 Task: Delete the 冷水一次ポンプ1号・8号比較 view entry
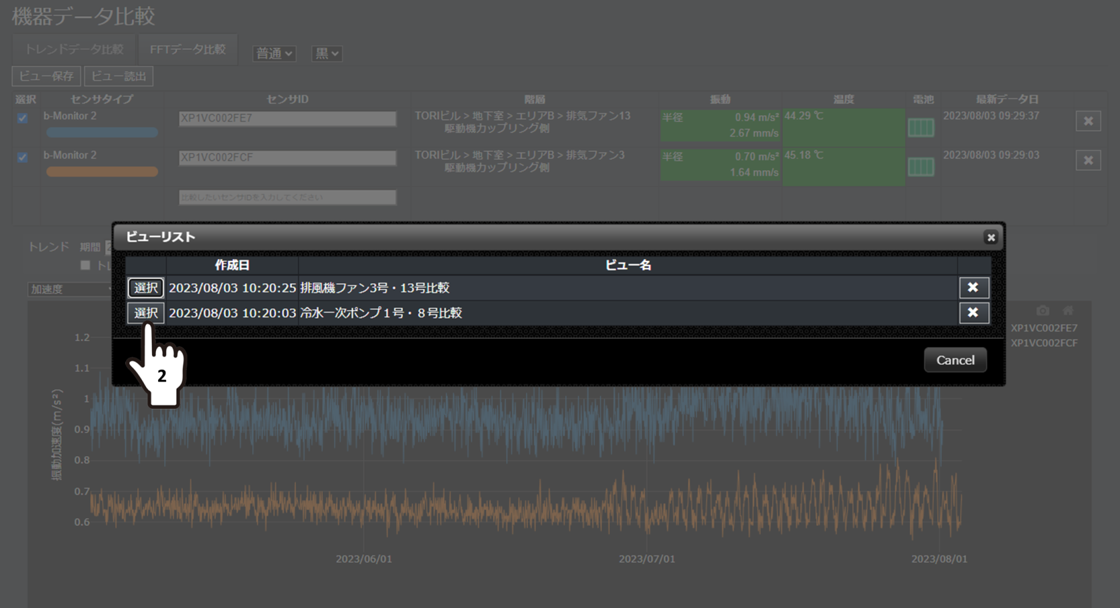tap(973, 313)
